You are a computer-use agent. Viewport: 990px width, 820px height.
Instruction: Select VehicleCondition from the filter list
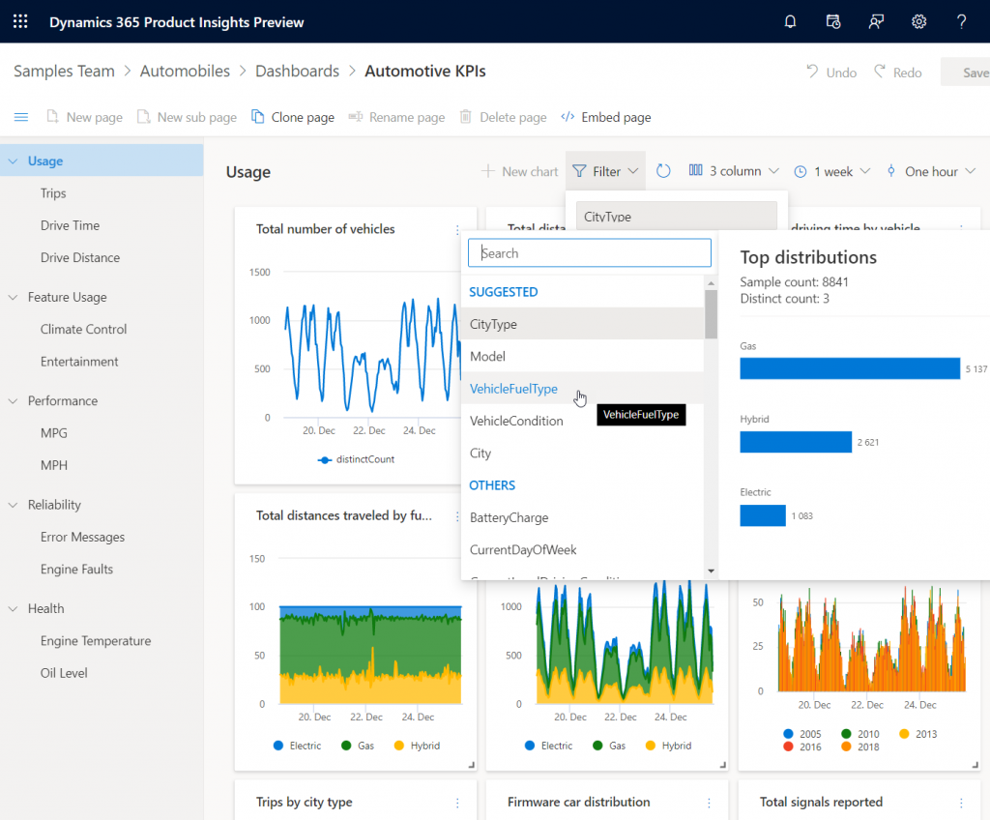(582, 421)
